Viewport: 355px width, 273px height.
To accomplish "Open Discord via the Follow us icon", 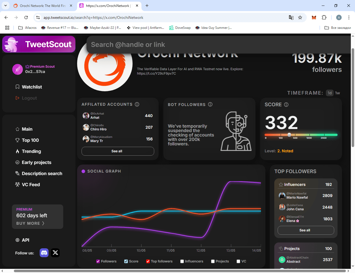I will [x=44, y=253].
